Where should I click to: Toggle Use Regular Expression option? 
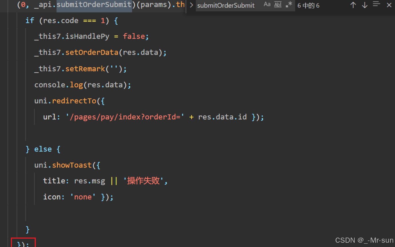289,5
